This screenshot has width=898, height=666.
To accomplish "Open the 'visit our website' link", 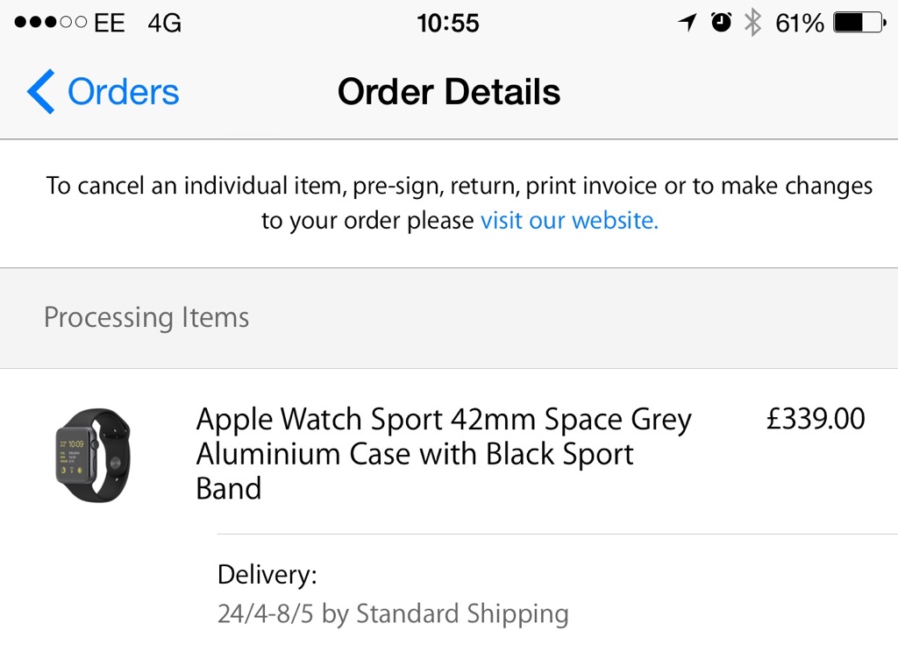I will 569,220.
